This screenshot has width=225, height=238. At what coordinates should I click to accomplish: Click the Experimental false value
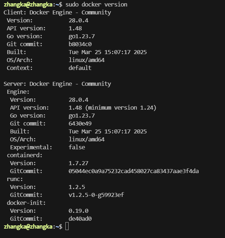[x=77, y=147]
